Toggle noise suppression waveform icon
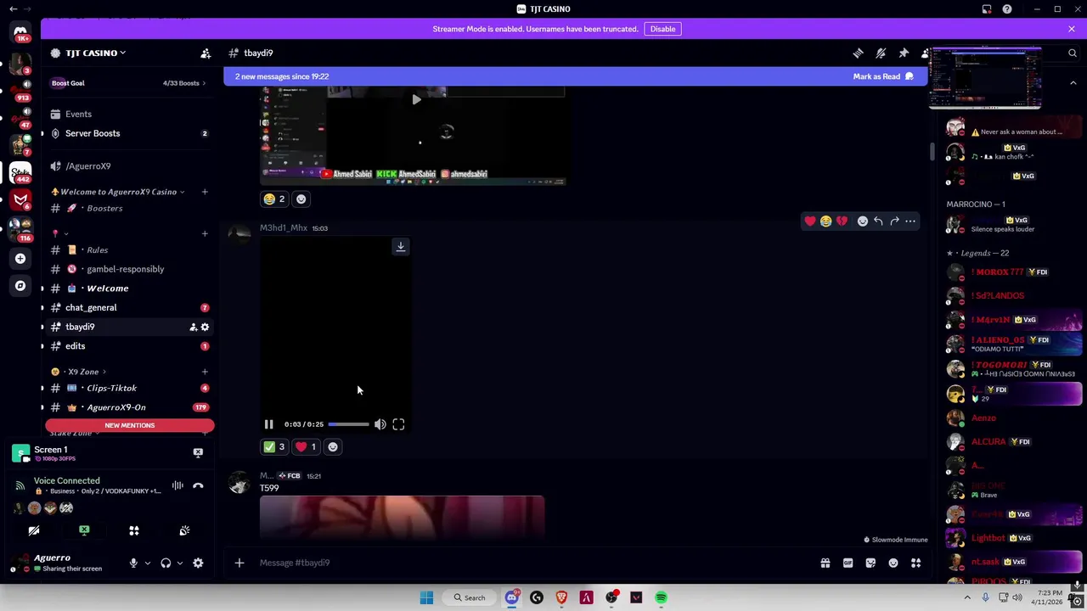 pos(177,485)
